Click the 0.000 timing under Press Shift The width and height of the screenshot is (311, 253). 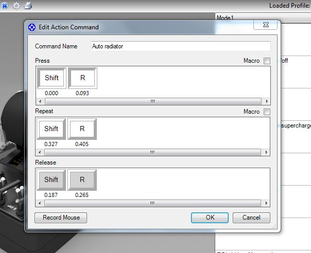tap(51, 93)
